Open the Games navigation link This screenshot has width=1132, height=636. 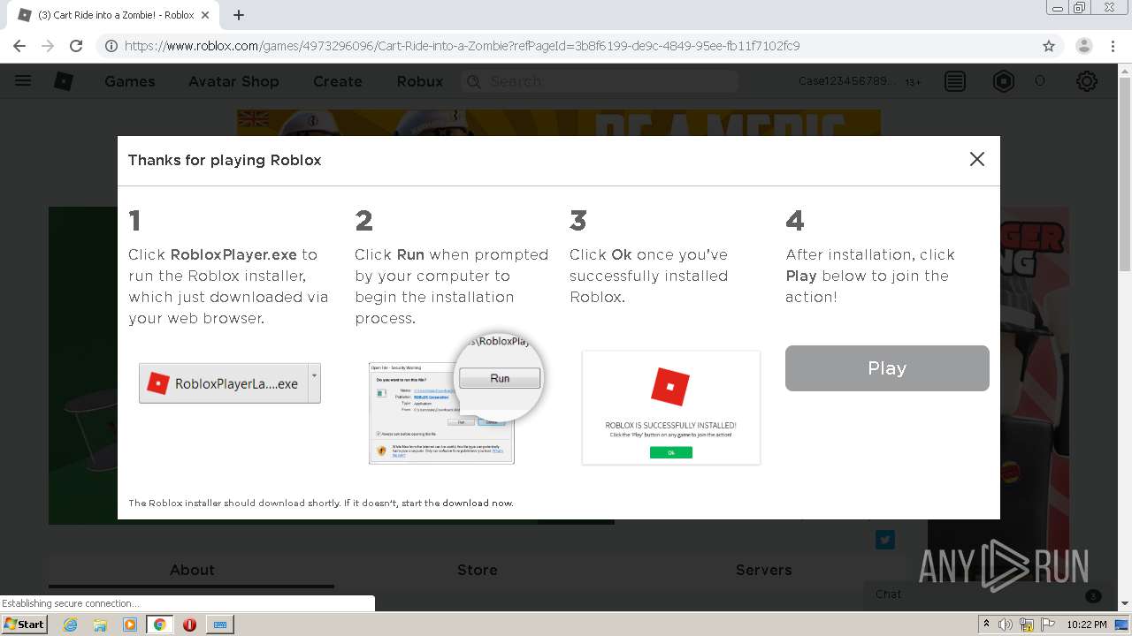pos(129,81)
